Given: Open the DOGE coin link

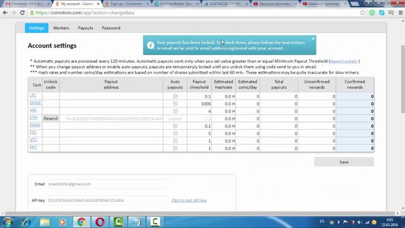Looking at the screenshot, I should 35,103.
